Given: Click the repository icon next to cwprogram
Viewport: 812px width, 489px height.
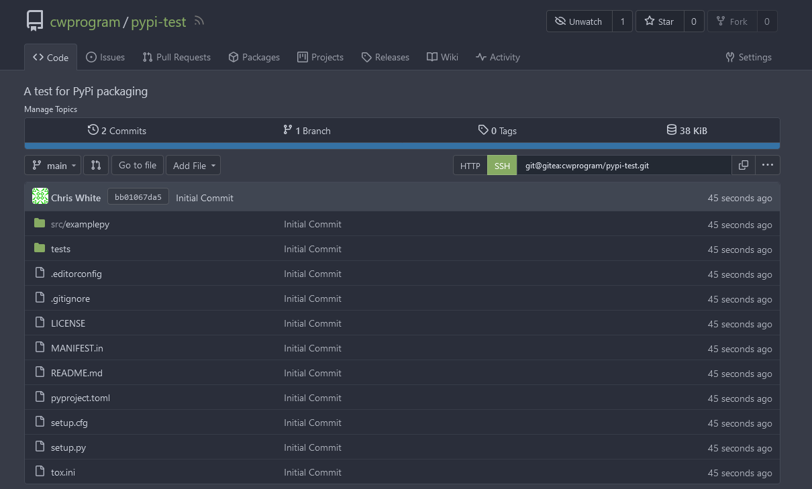Looking at the screenshot, I should click(x=35, y=21).
